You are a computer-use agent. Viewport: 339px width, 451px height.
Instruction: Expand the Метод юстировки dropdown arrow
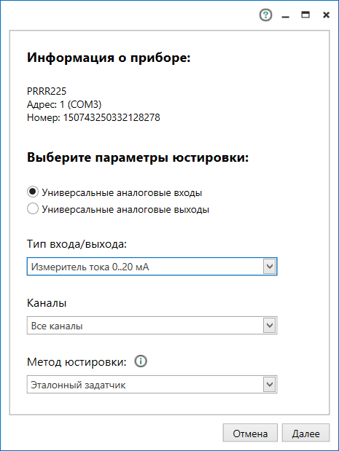(x=270, y=384)
